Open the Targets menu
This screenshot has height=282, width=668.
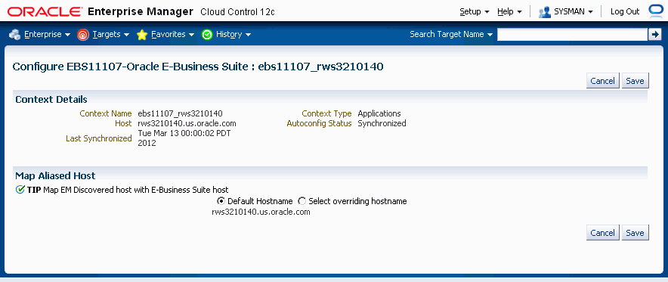(110, 35)
